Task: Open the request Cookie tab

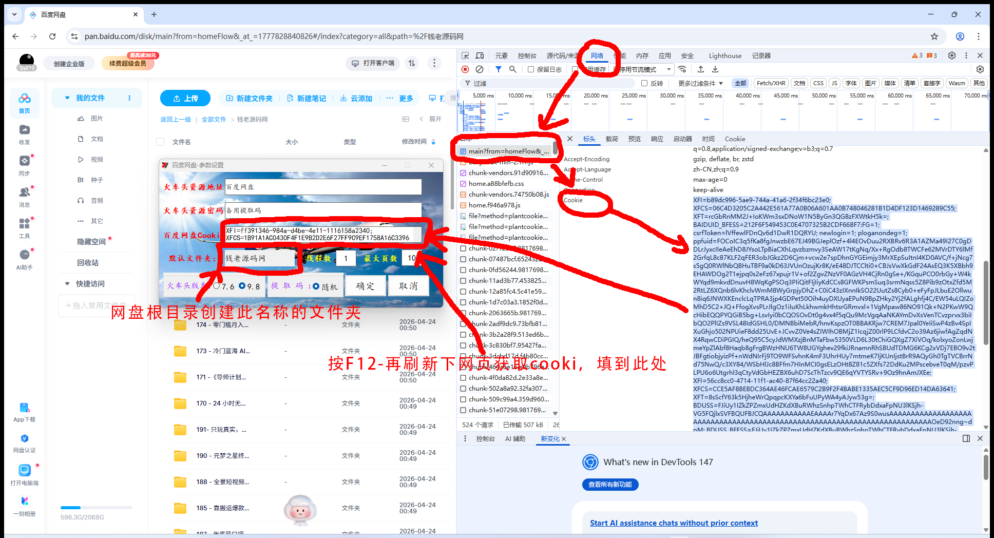Action: click(x=735, y=139)
